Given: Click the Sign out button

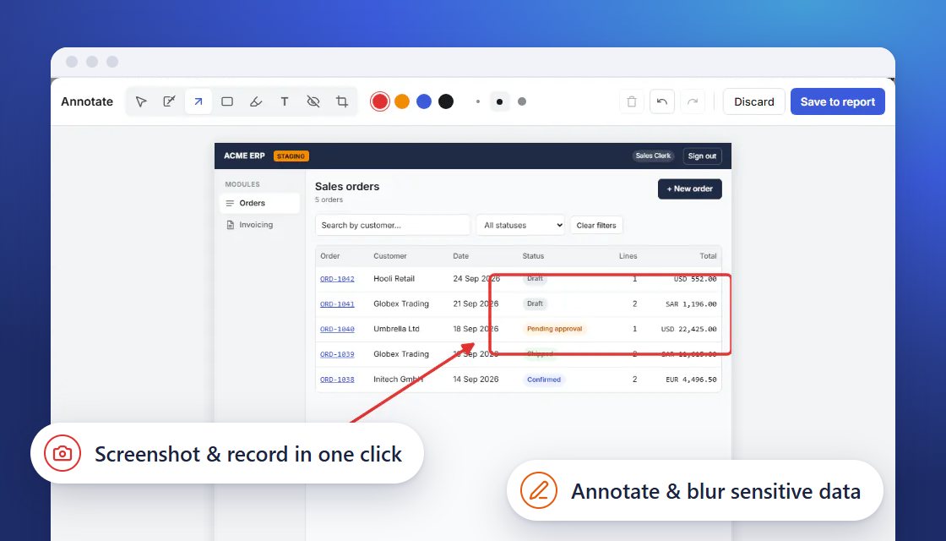Looking at the screenshot, I should tap(702, 156).
